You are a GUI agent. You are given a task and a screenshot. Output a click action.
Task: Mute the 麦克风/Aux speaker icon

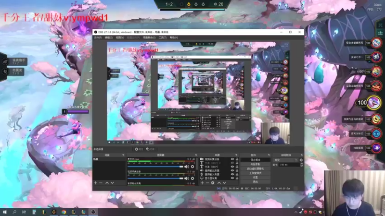(187, 167)
